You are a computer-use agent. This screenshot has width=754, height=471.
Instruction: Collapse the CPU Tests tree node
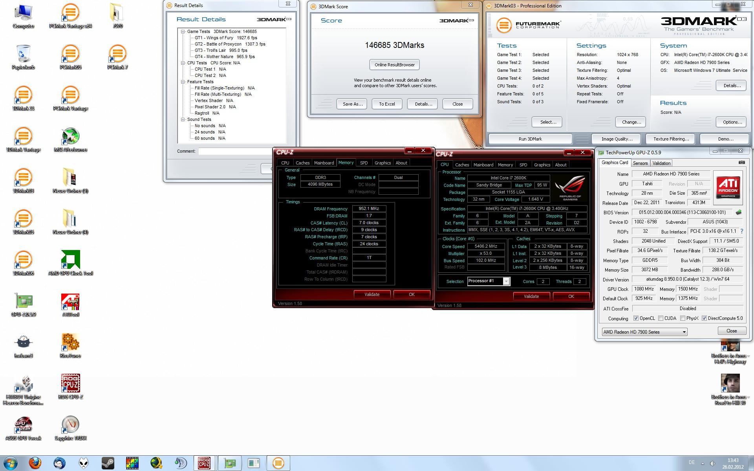pyautogui.click(x=183, y=63)
